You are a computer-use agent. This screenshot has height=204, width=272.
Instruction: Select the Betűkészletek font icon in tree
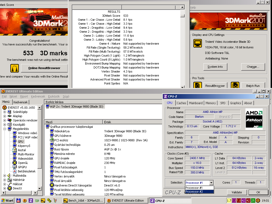[x=15, y=171]
